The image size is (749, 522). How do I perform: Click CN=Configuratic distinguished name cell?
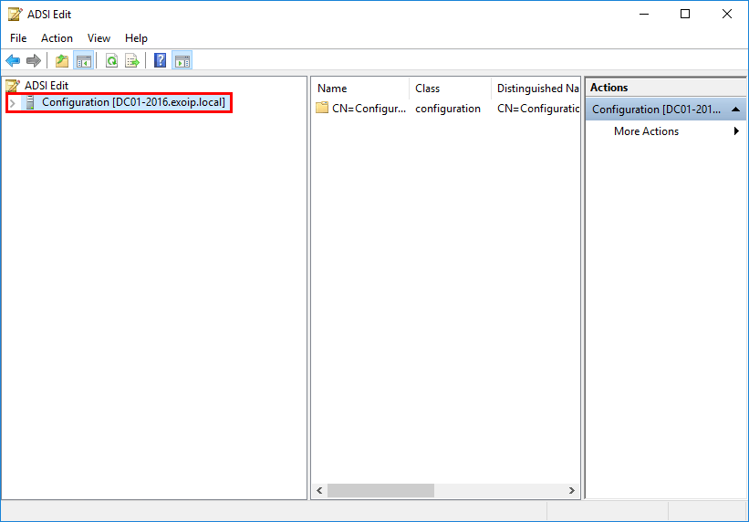coord(538,109)
